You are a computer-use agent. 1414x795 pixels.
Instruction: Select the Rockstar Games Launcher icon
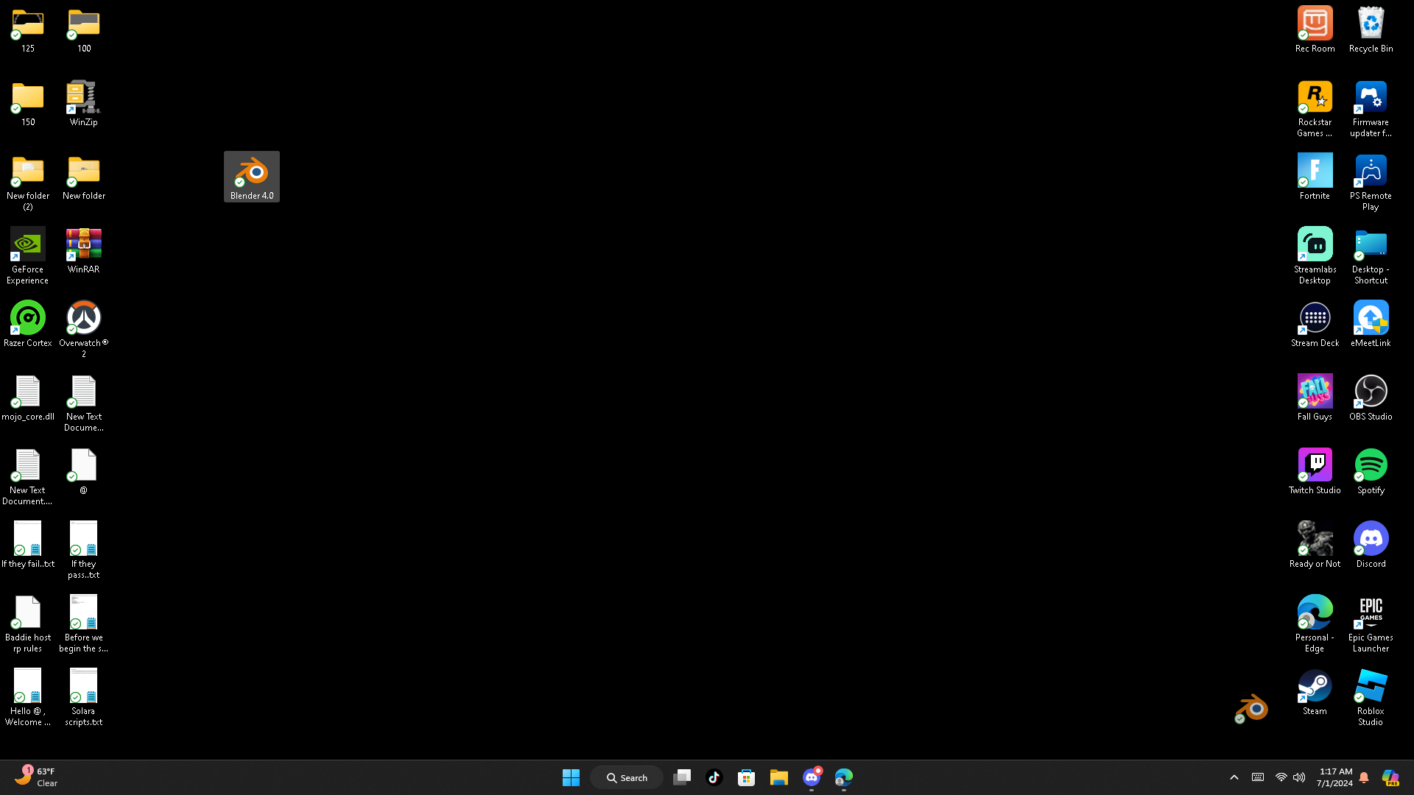(1315, 109)
